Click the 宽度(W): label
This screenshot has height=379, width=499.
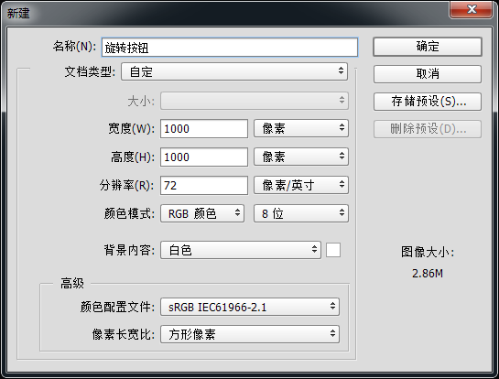[x=132, y=128]
